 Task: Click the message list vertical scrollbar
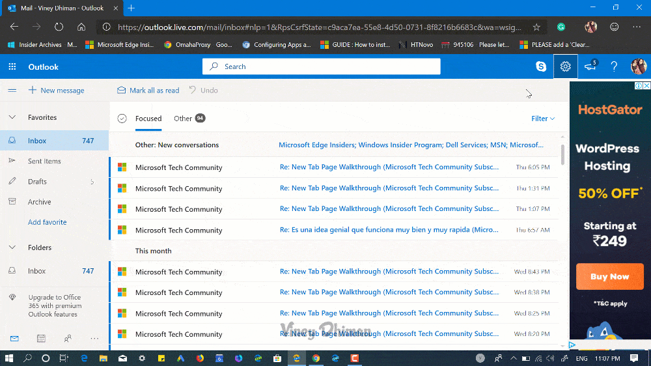(563, 154)
